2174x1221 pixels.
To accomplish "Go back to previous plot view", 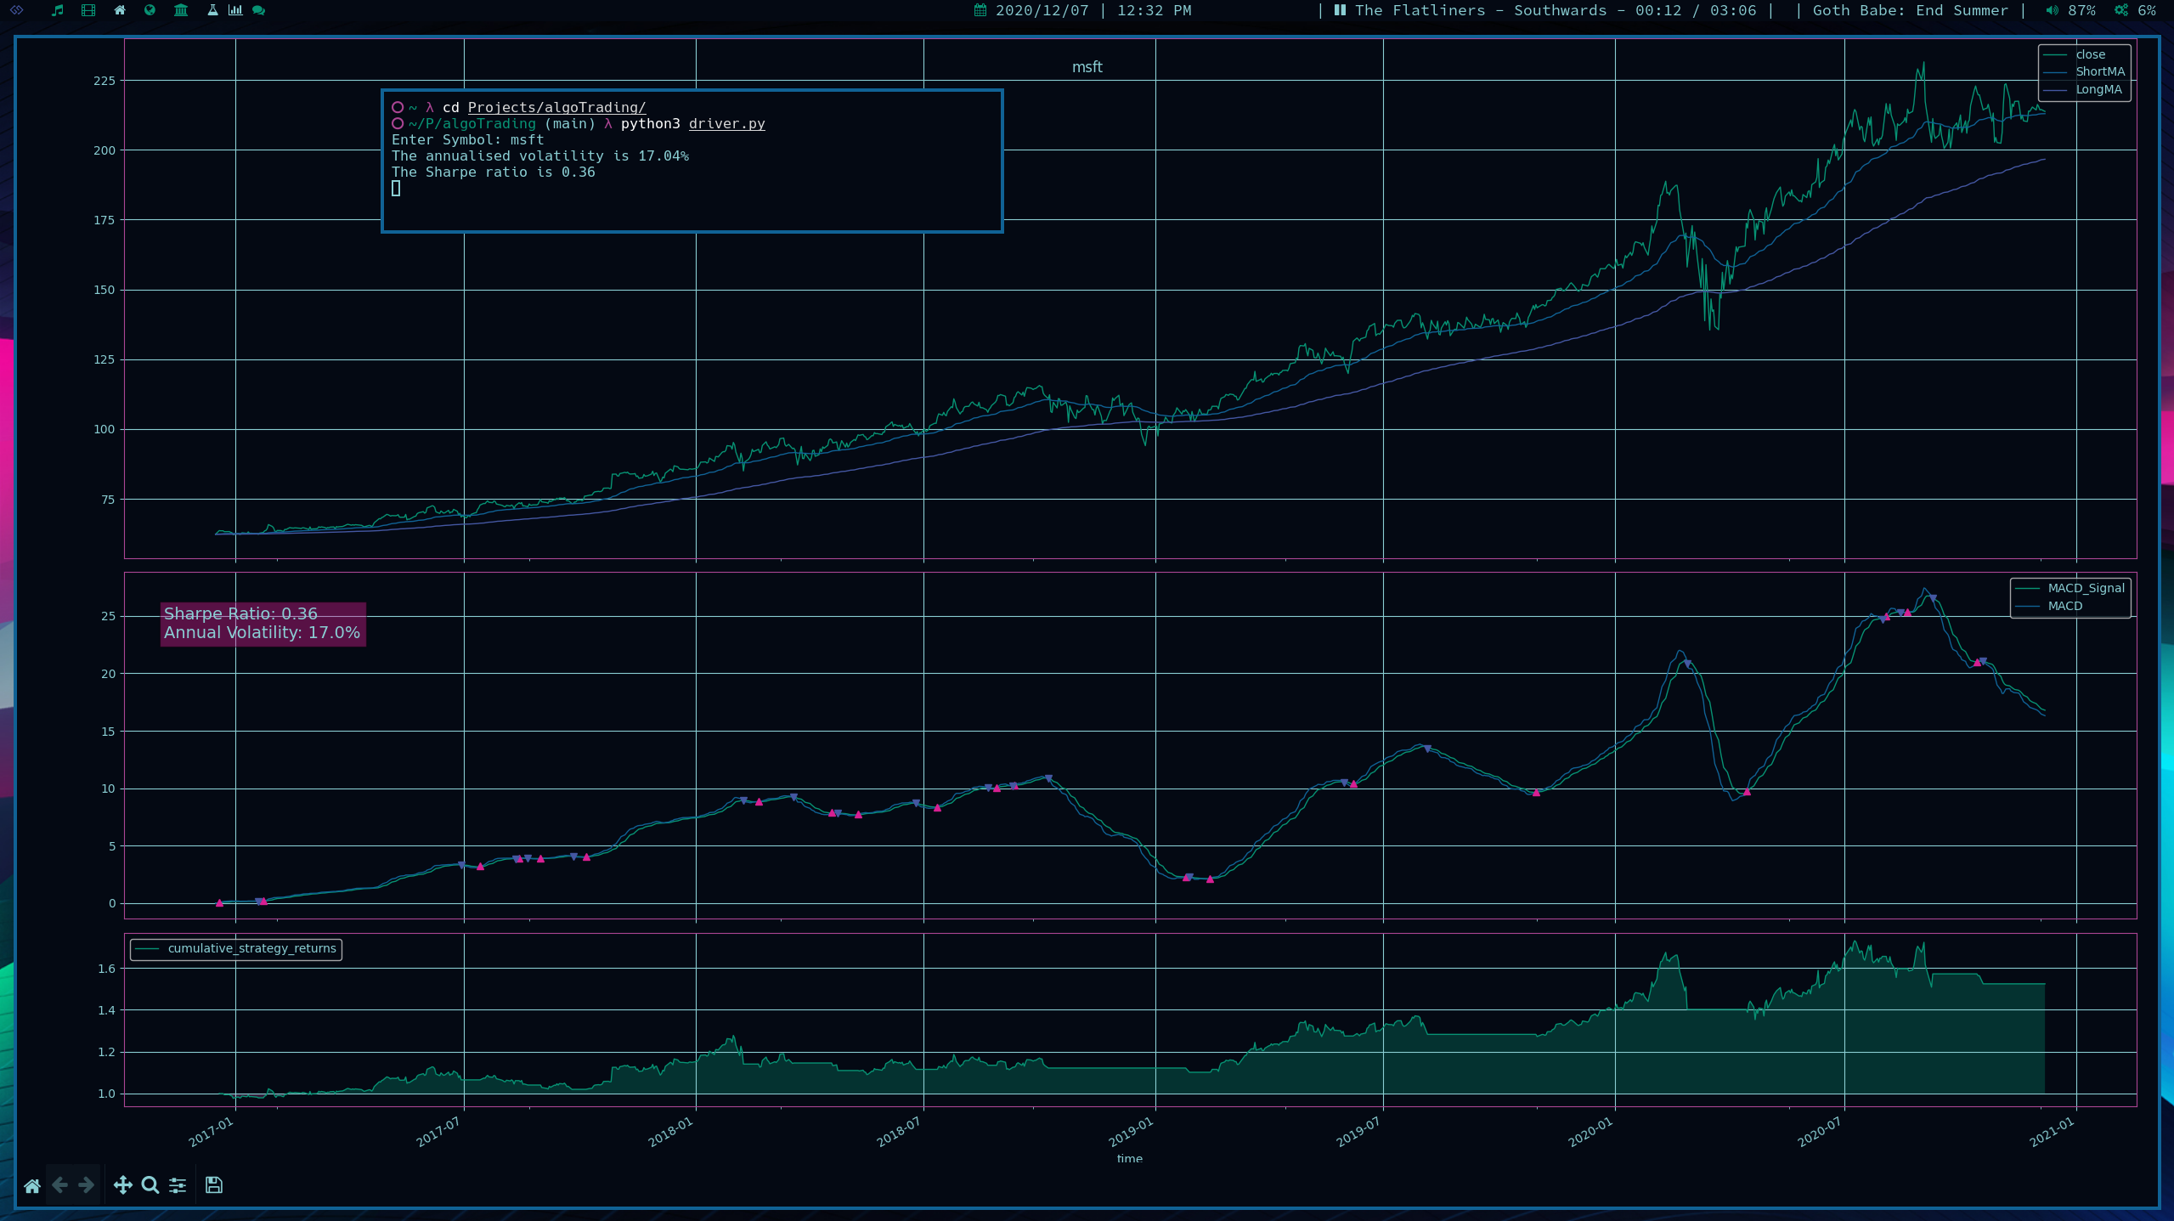I will pos(59,1185).
